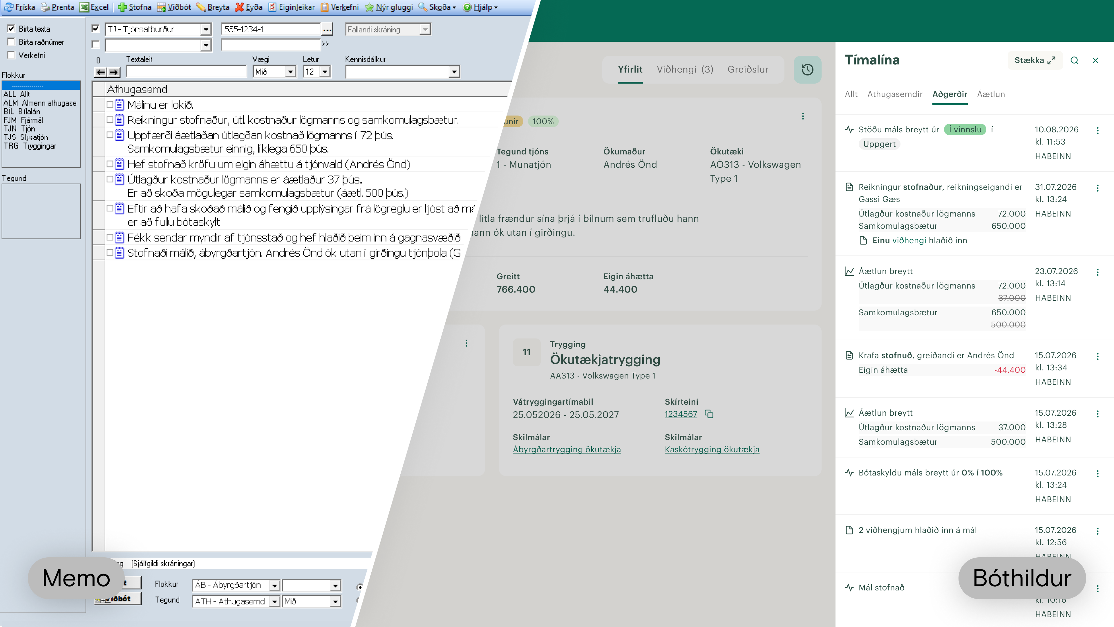This screenshot has height=627, width=1114.
Task: Click the Textaleit search input field
Action: click(186, 72)
